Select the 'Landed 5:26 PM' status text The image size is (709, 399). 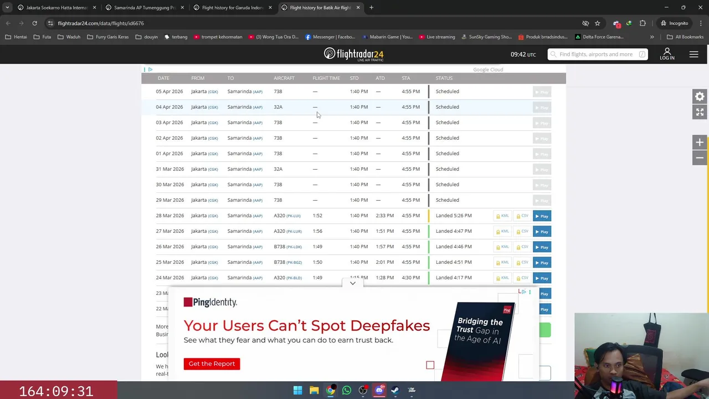(454, 216)
